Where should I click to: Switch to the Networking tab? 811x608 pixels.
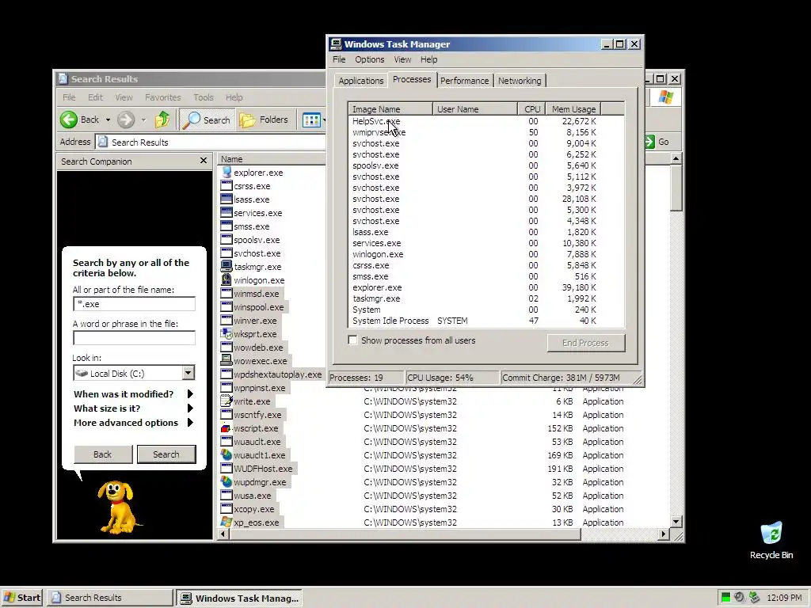pyautogui.click(x=520, y=81)
